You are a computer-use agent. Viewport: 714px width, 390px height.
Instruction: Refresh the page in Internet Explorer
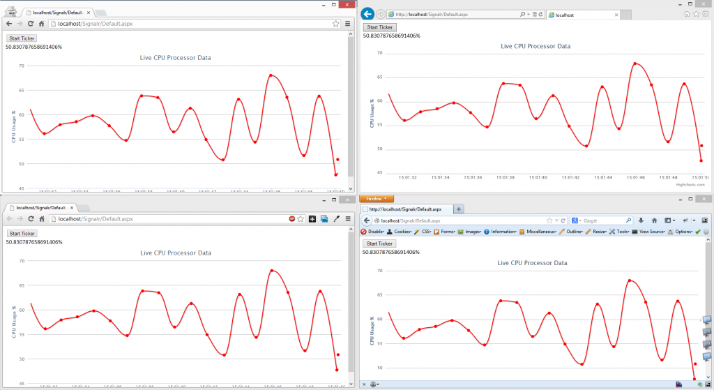click(540, 15)
